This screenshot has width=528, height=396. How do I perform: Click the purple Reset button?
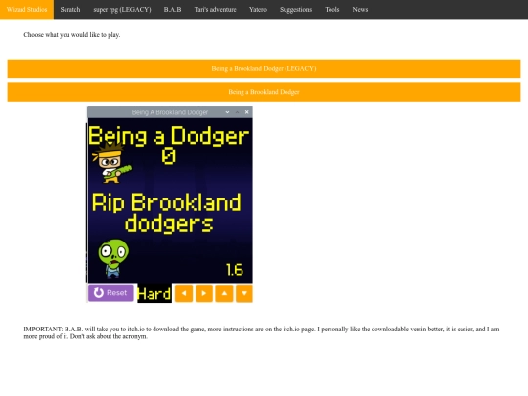pyautogui.click(x=110, y=293)
